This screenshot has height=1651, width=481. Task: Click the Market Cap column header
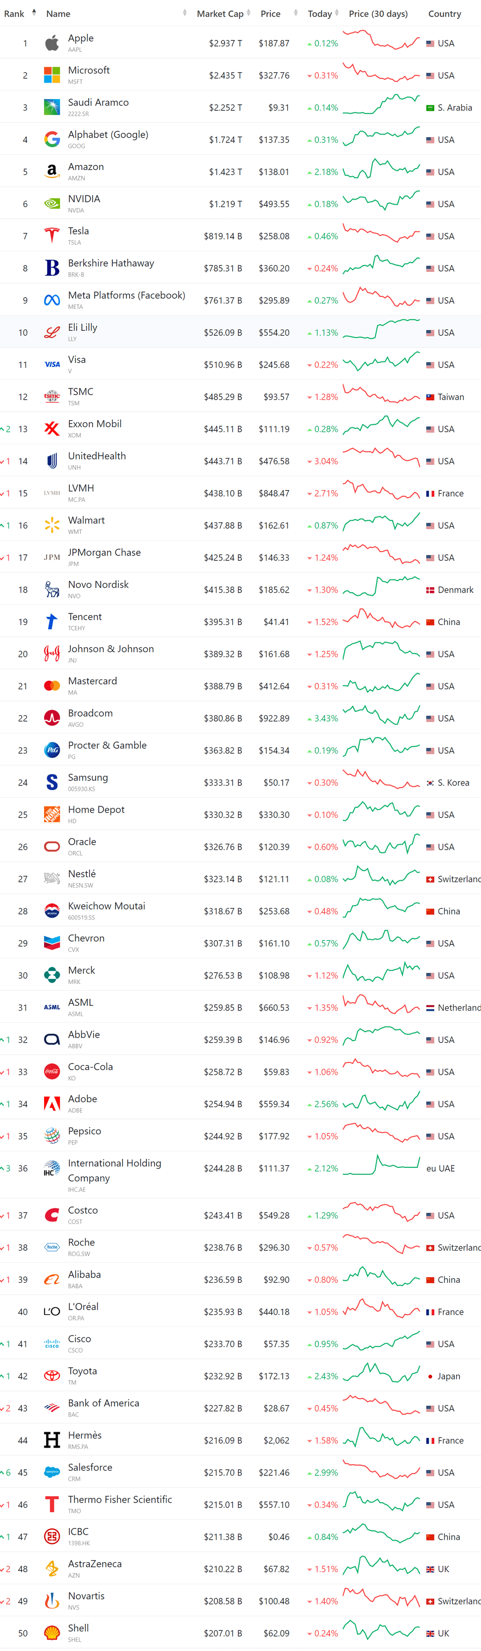tap(219, 14)
